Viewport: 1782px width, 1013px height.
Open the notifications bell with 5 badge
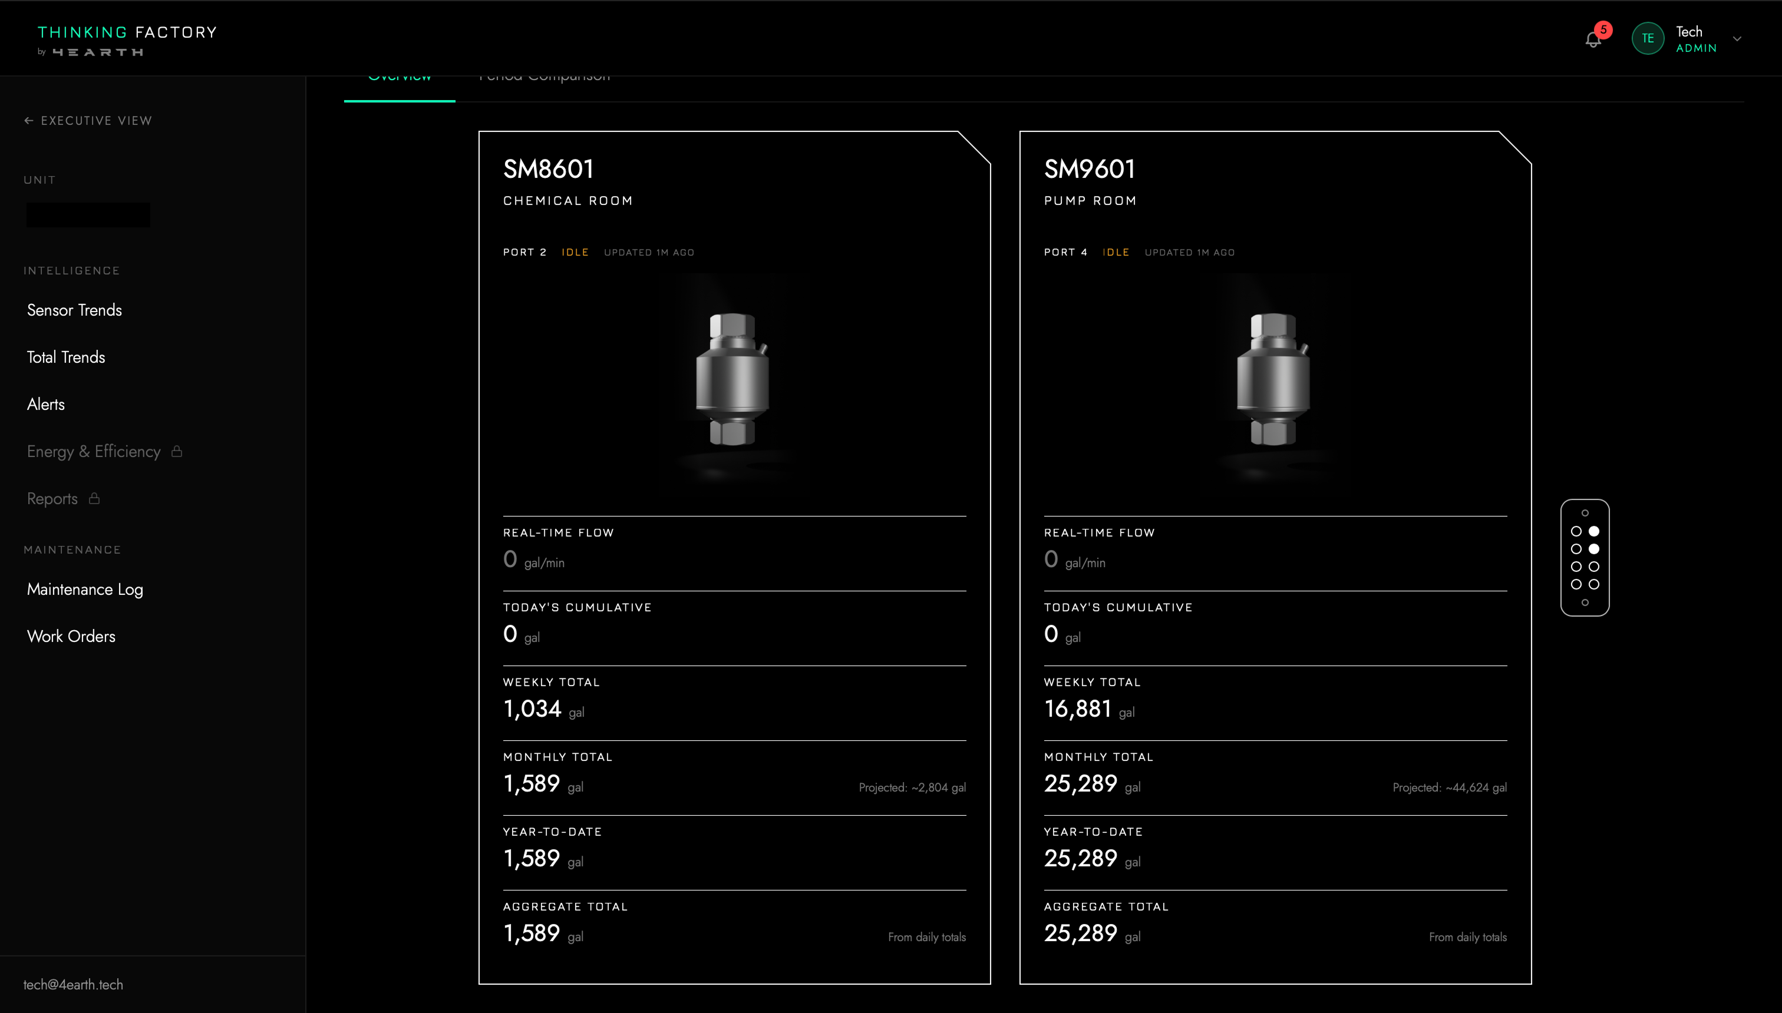[x=1593, y=39]
